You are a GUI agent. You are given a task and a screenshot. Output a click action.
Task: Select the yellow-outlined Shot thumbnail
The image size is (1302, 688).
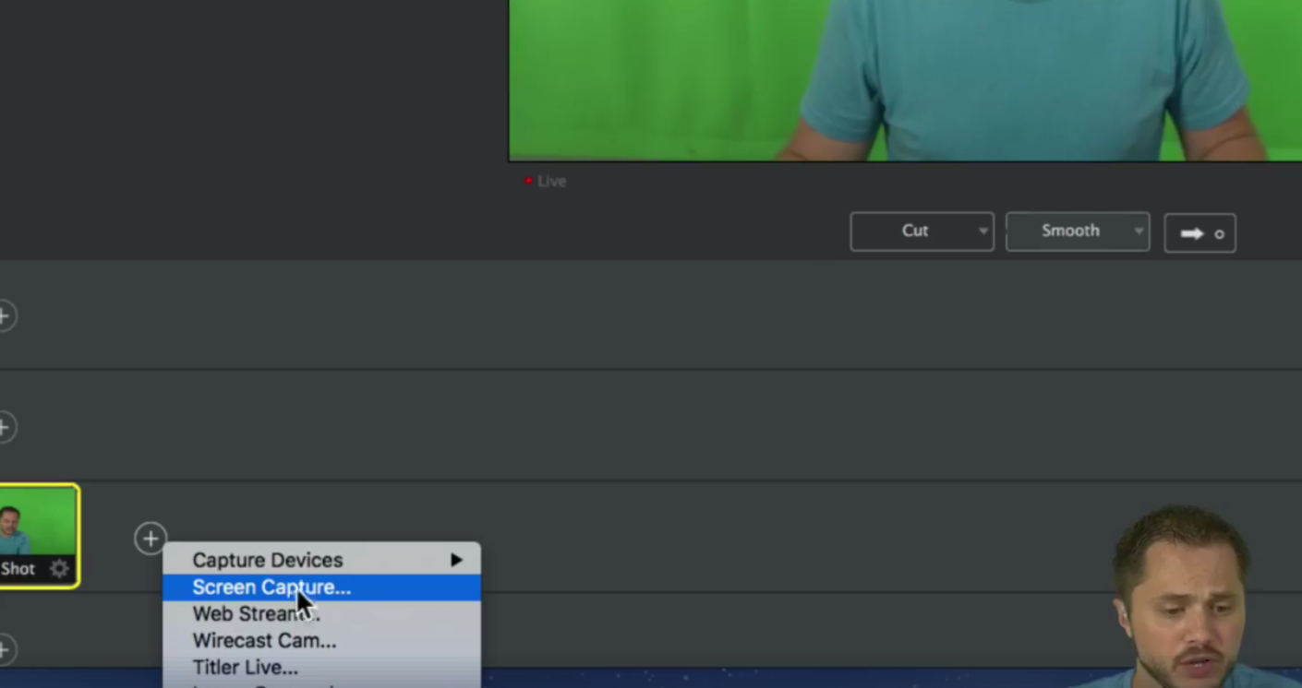38,521
